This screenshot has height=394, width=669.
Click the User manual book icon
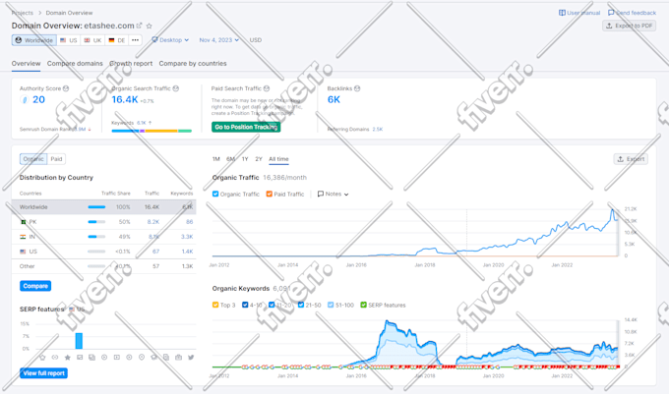click(562, 13)
